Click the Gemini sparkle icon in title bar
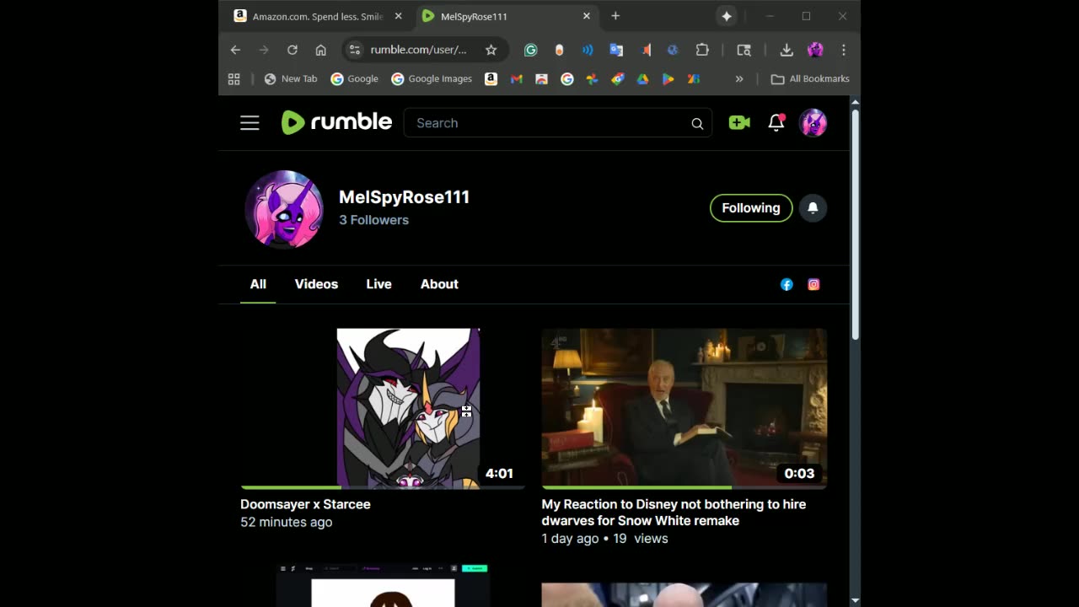The image size is (1079, 607). tap(727, 16)
